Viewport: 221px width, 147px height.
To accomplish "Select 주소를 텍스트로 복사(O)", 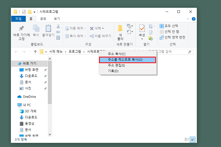I will point(128,60).
